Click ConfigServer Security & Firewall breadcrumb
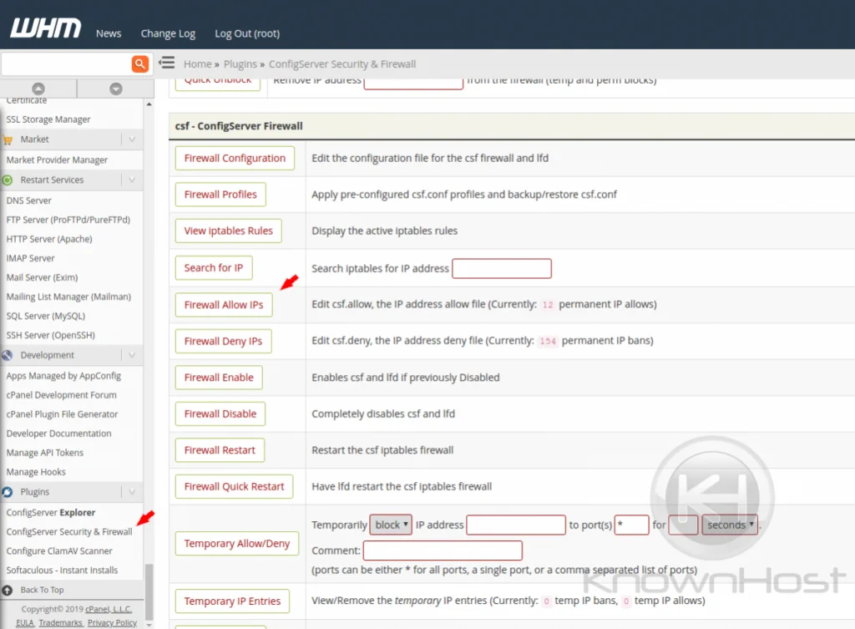The width and height of the screenshot is (855, 629). point(342,63)
